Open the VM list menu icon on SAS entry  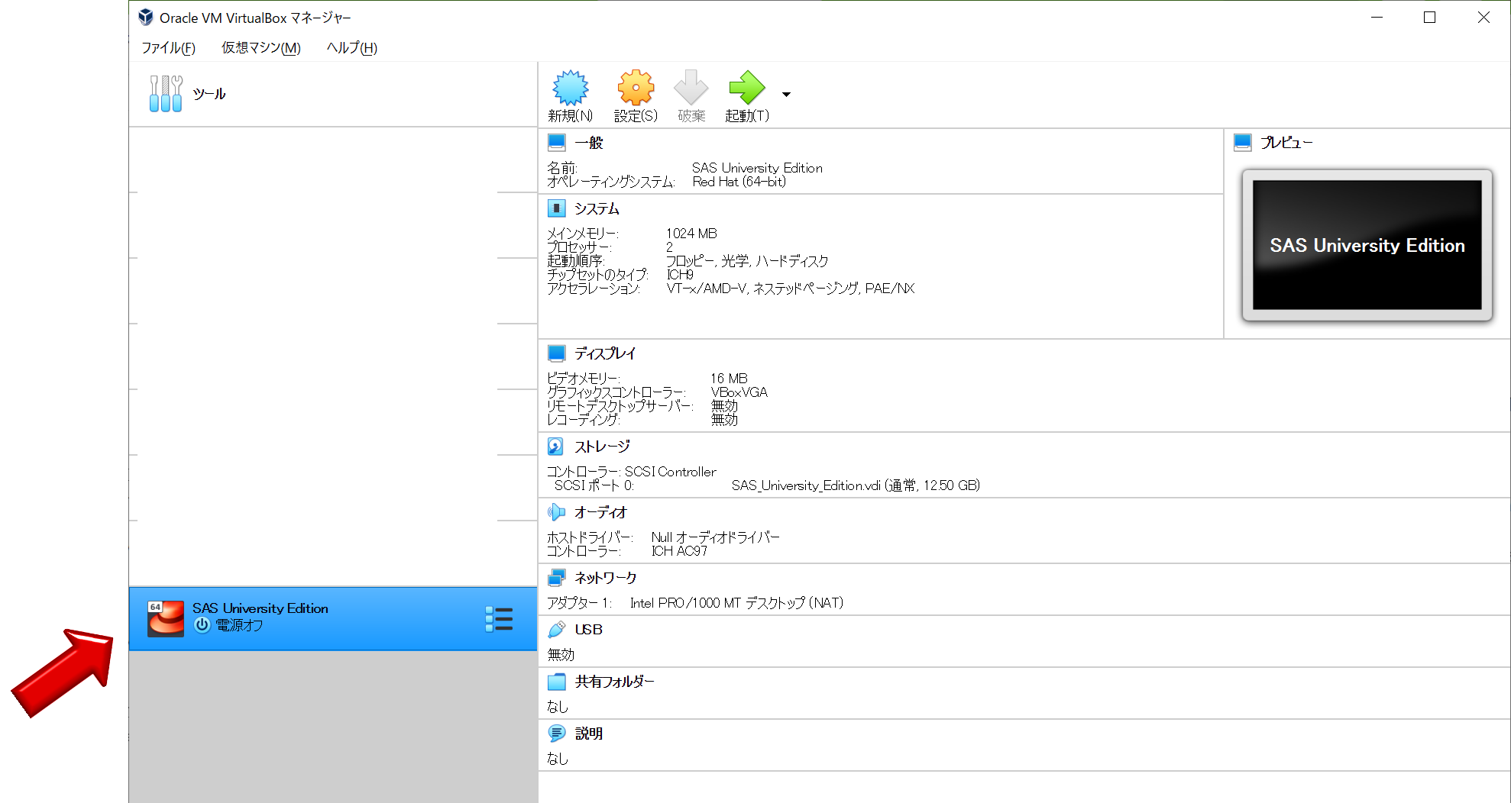(499, 619)
